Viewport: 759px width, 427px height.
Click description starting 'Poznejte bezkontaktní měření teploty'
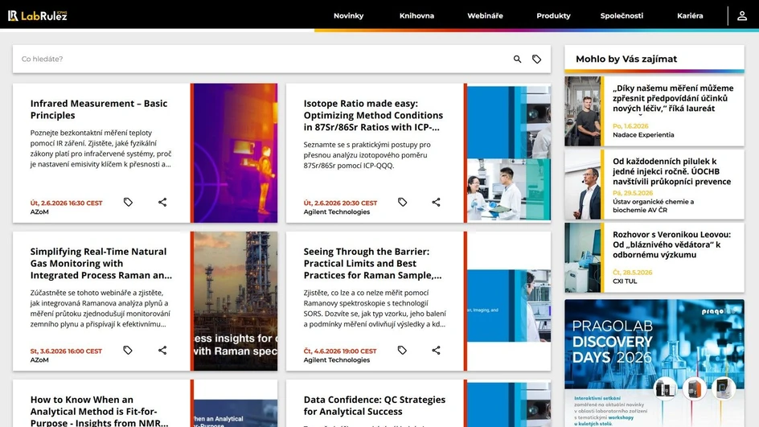(x=101, y=148)
